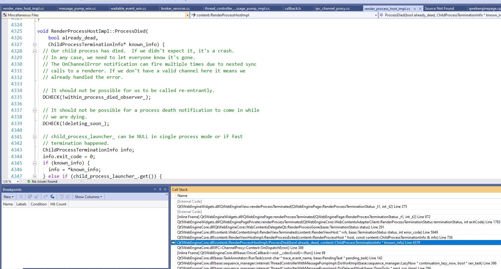Click line info.exit_code = 0;

coord(69,157)
